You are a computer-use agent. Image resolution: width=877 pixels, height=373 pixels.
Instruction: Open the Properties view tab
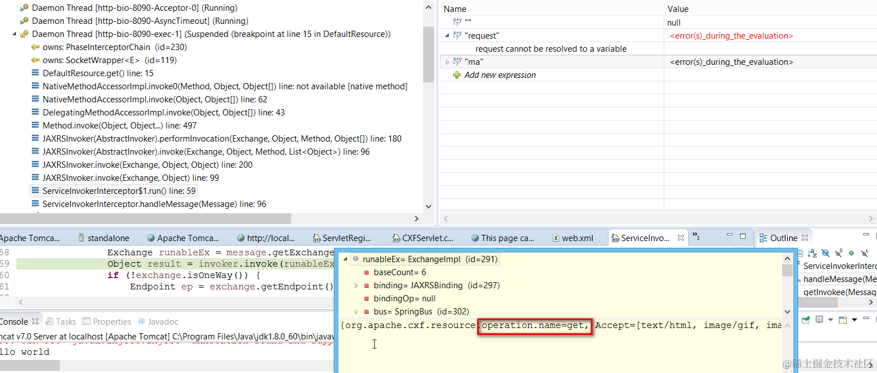(x=106, y=322)
